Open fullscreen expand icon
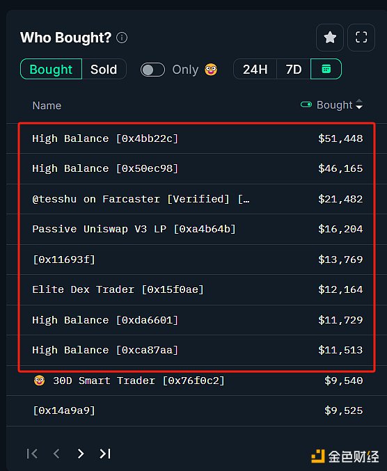The height and width of the screenshot is (471, 387). coord(361,38)
